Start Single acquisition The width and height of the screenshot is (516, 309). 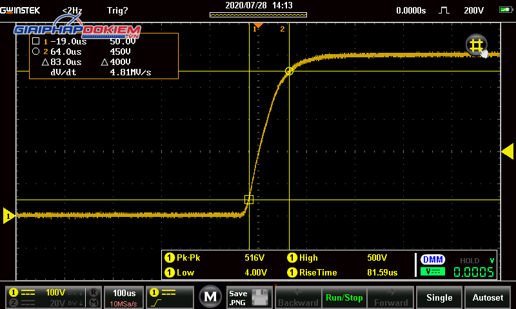(439, 297)
